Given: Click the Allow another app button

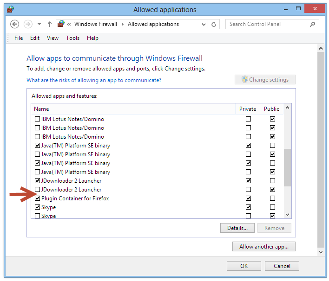Looking at the screenshot, I should 263,247.
